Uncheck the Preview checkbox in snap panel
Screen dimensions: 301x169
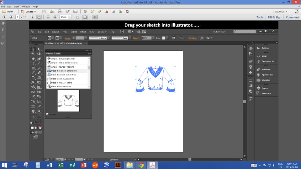coord(47,114)
